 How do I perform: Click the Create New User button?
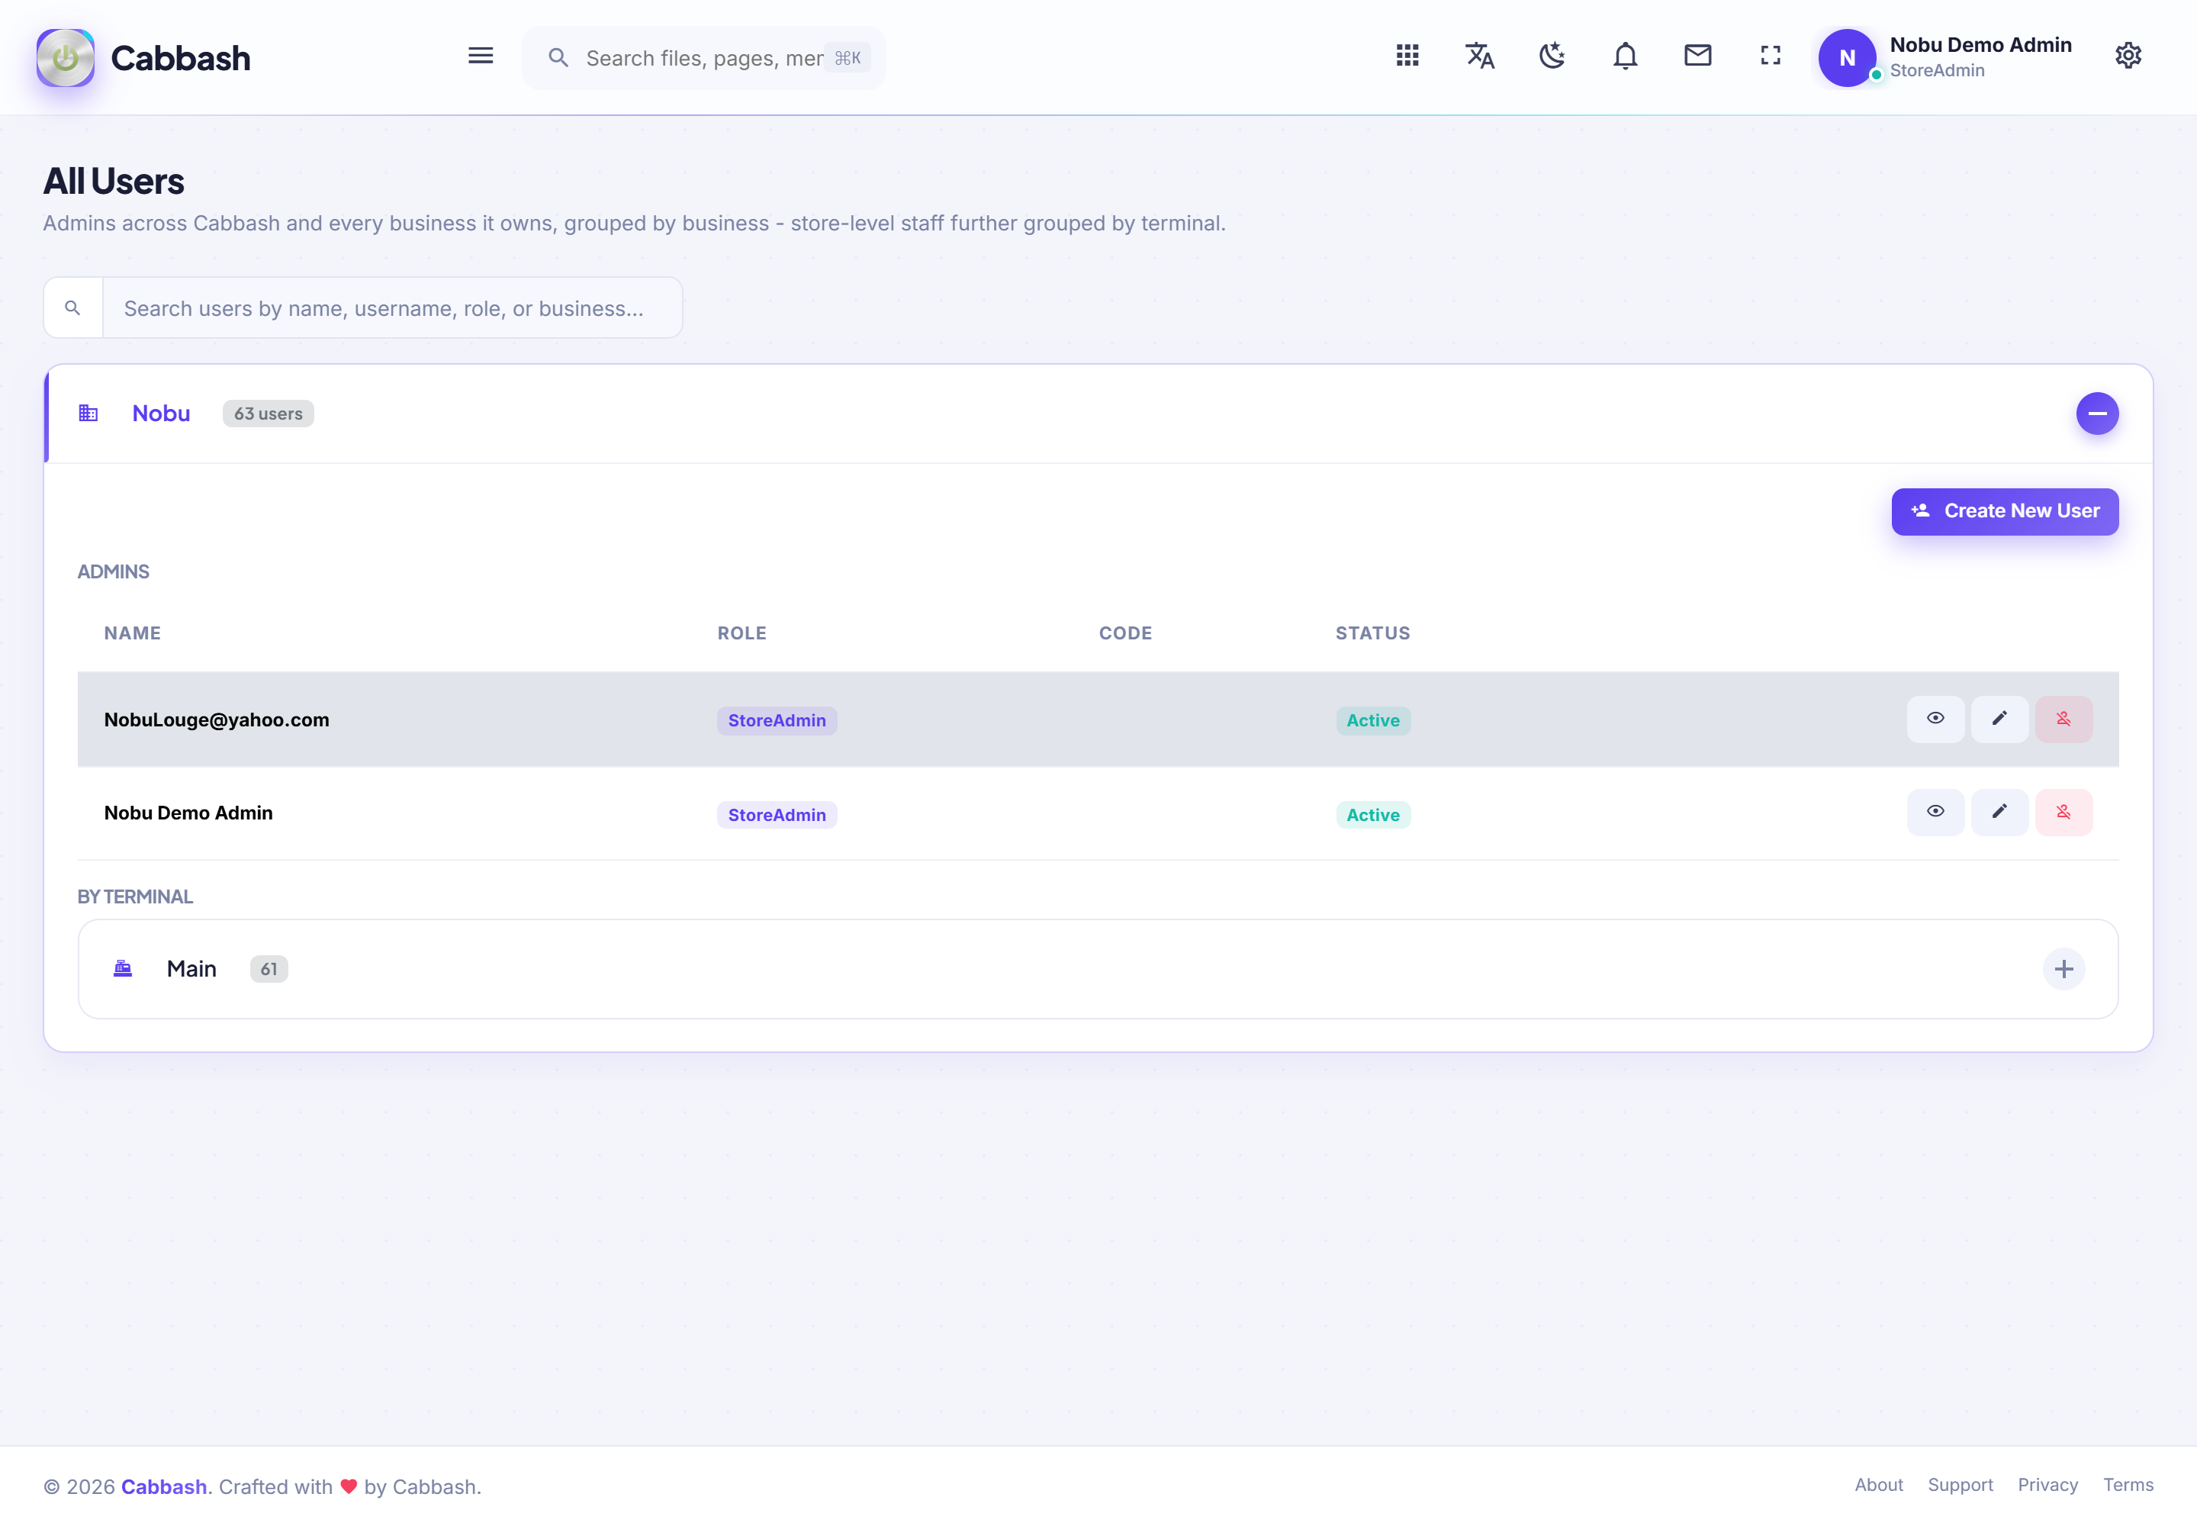point(2005,511)
